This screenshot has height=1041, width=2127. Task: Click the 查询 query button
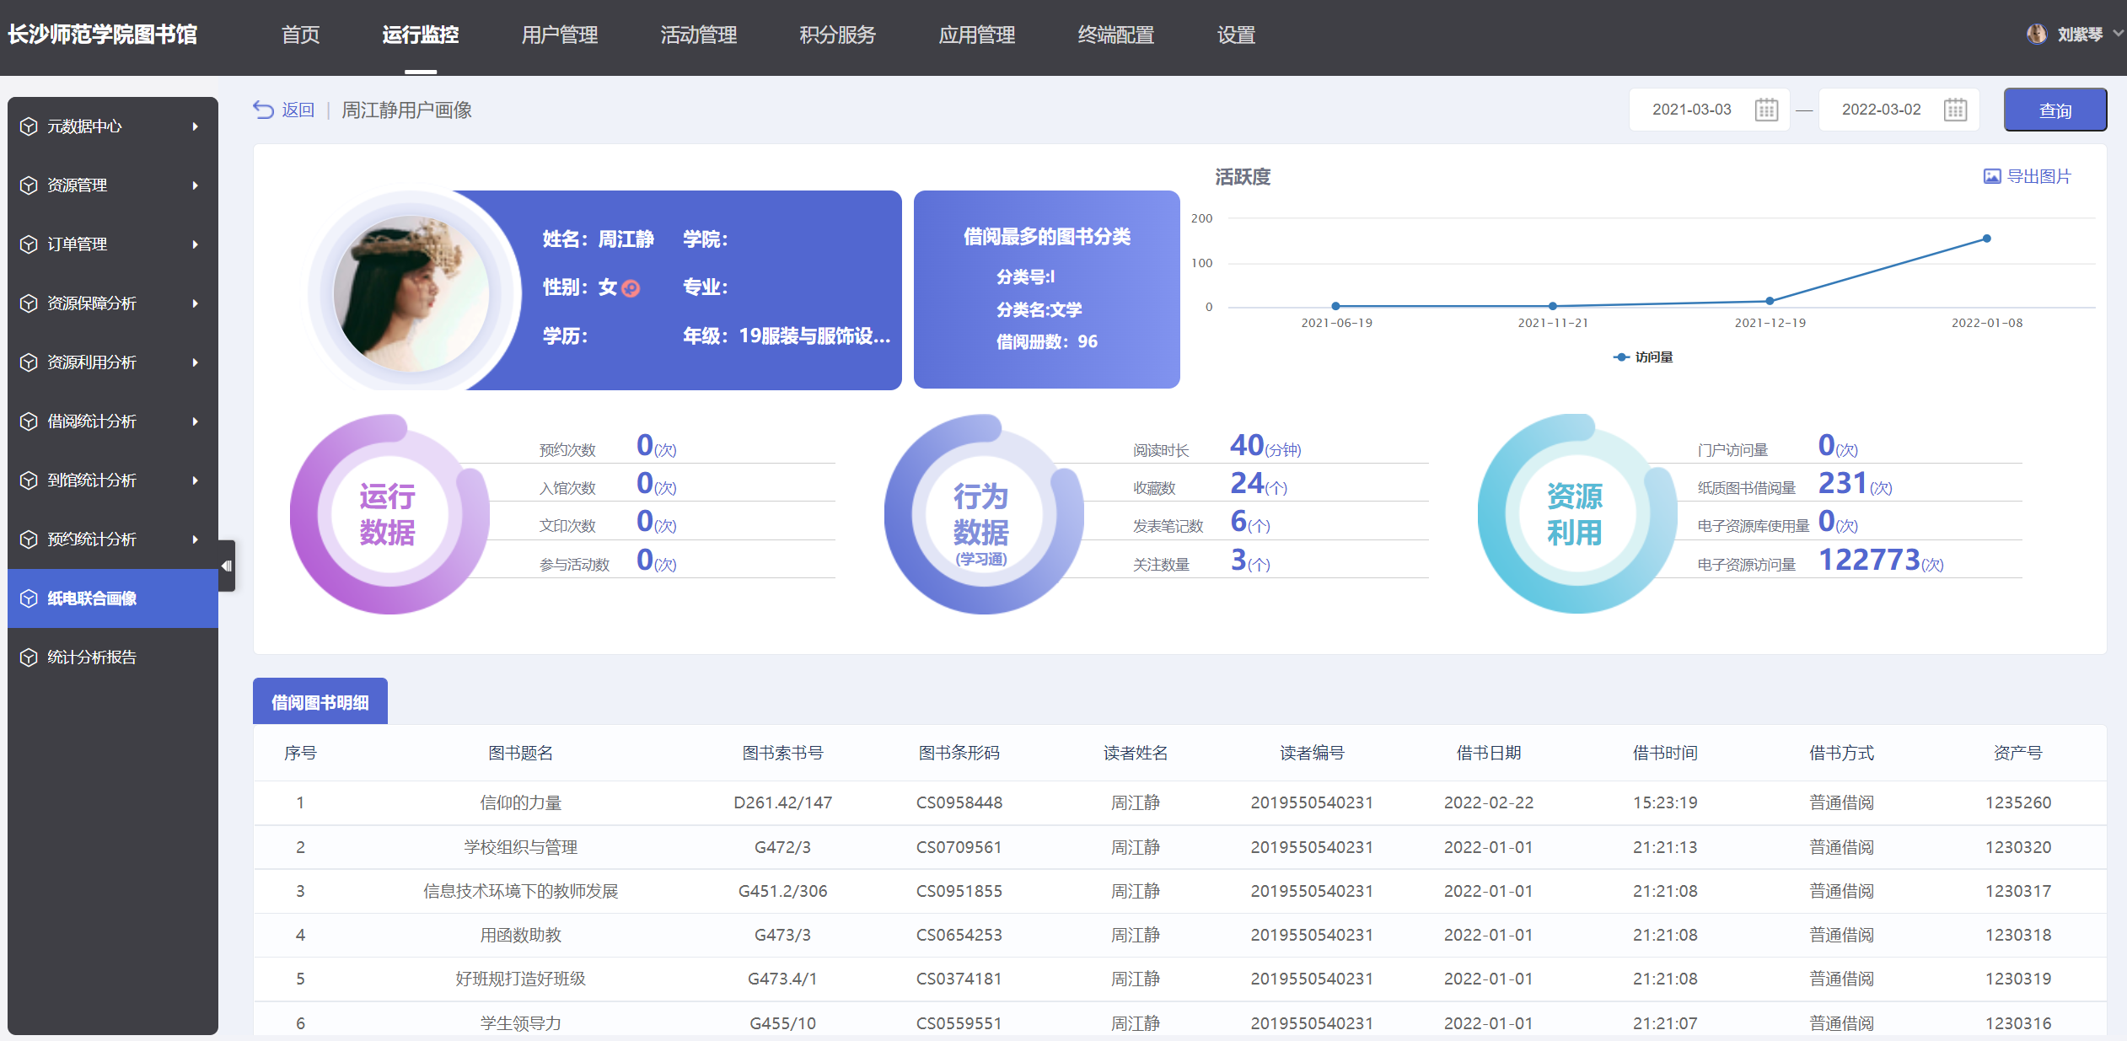coord(2054,110)
